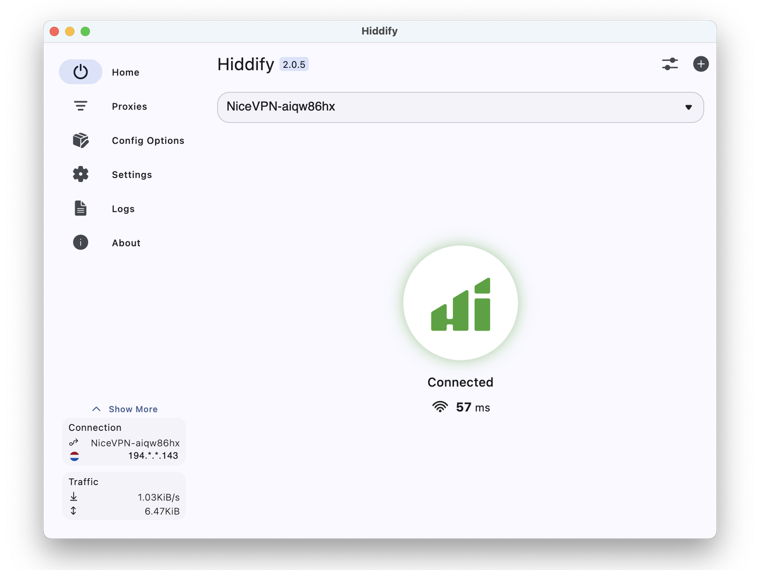Viewport: 760px width, 570px height.
Task: Click the download speed arrow icon
Action: pos(73,497)
